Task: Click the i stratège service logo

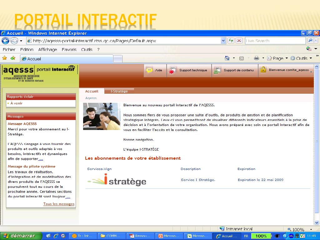Action: click(117, 179)
